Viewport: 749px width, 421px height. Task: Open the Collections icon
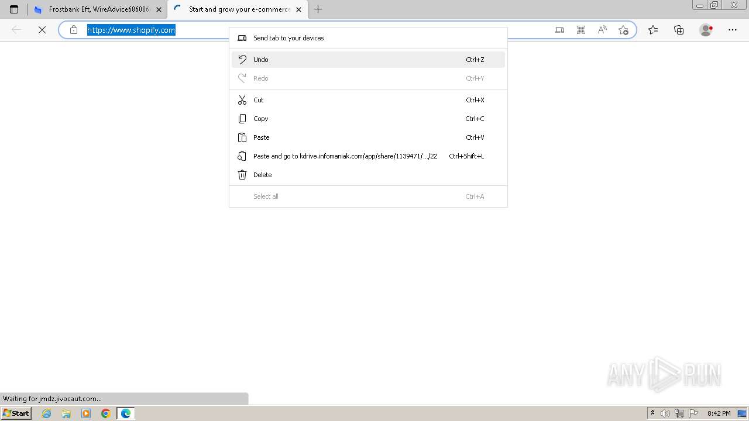point(679,30)
